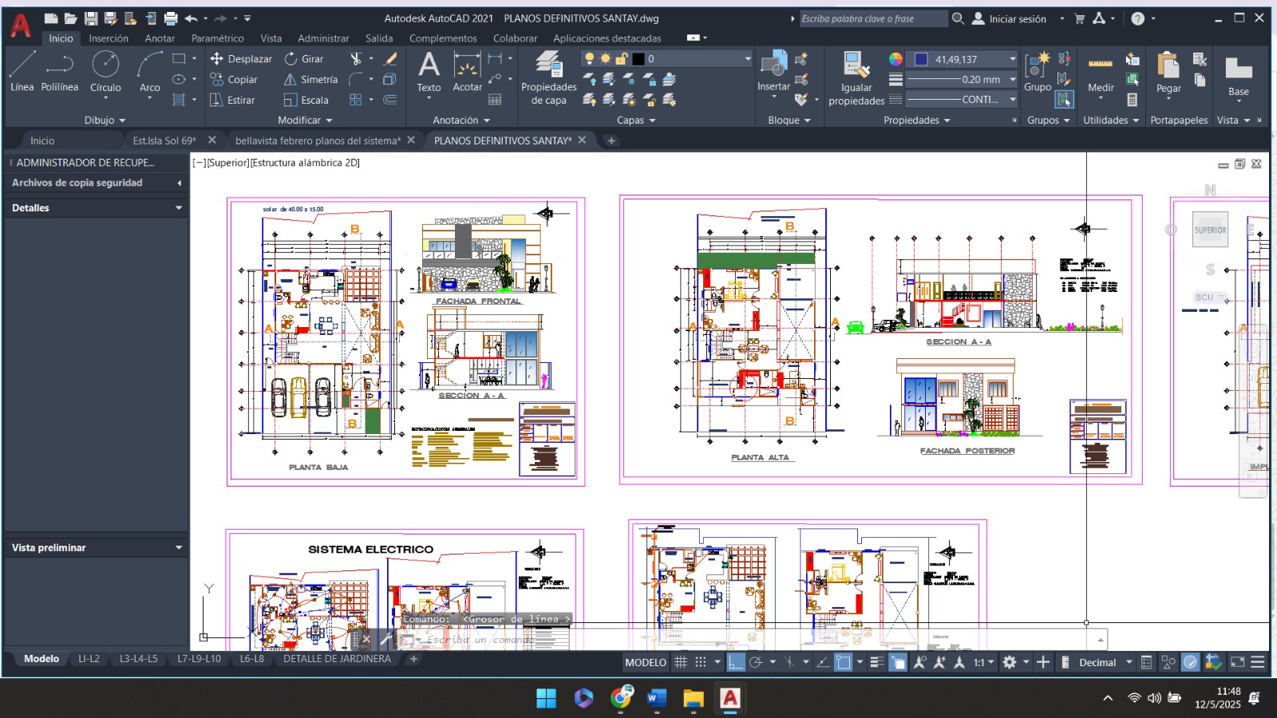This screenshot has height=718, width=1277.
Task: Select the Estirar (stretch) tool
Action: pyautogui.click(x=232, y=101)
